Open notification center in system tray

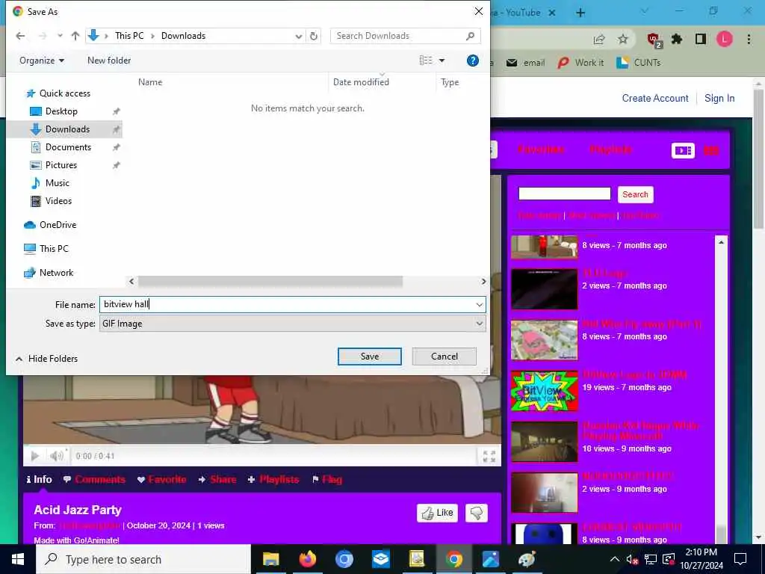pyautogui.click(x=740, y=559)
